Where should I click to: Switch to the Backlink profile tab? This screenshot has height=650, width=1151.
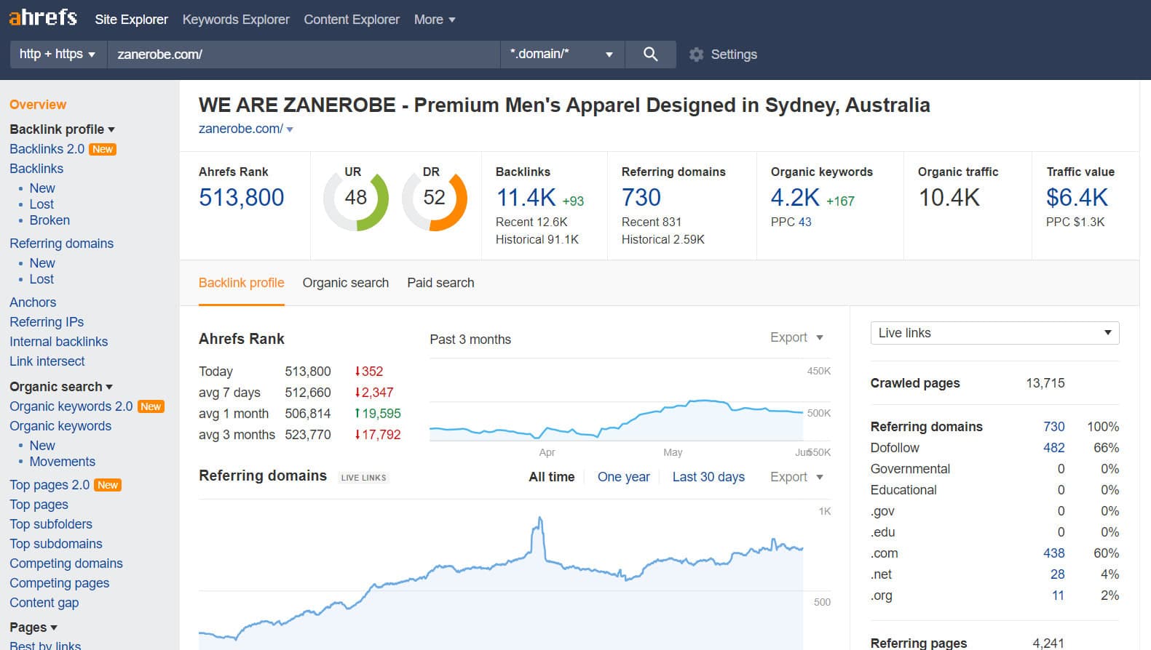242,283
